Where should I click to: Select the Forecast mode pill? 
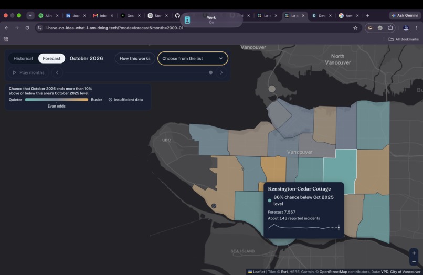(x=51, y=58)
